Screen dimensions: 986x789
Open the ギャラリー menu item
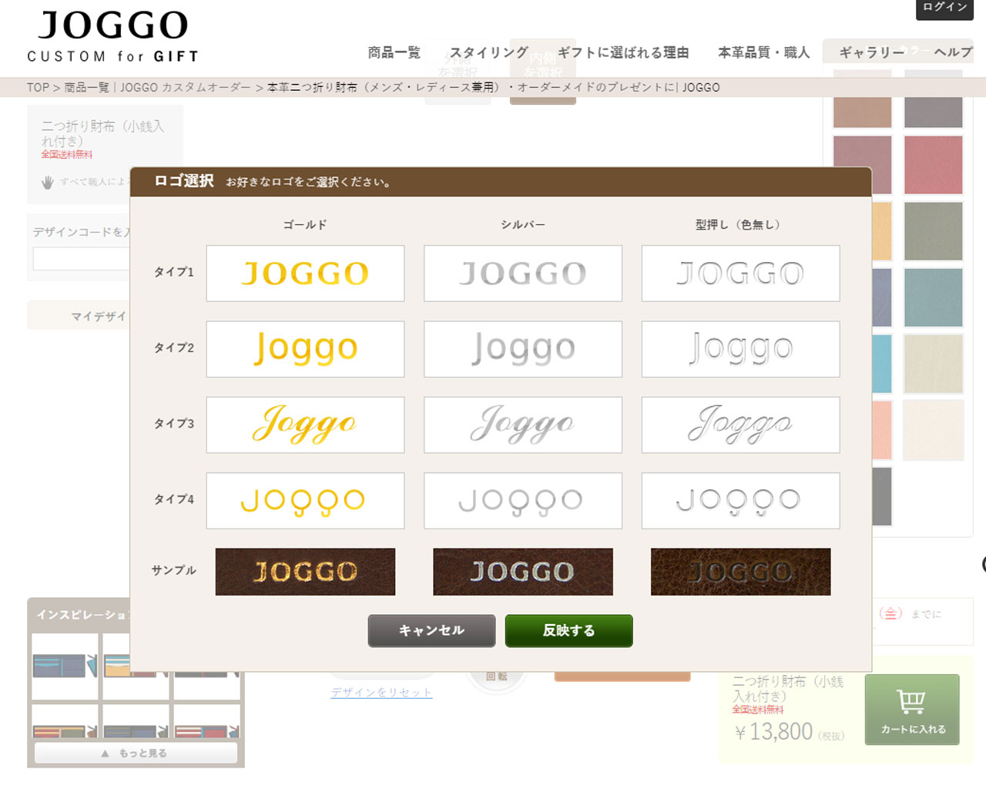pyautogui.click(x=871, y=52)
